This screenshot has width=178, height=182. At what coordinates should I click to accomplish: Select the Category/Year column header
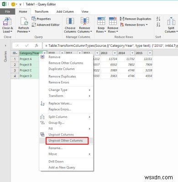coord(29,53)
